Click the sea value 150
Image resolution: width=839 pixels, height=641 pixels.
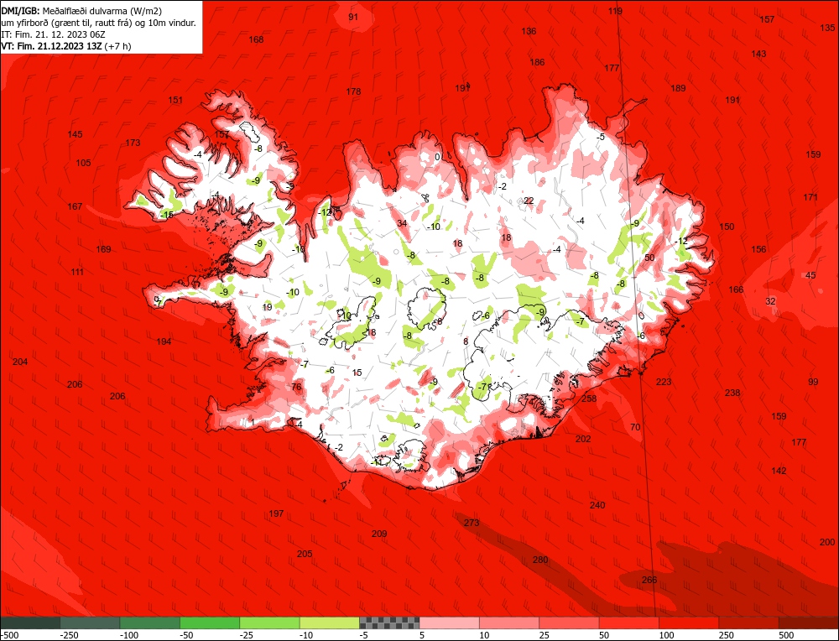click(x=727, y=227)
